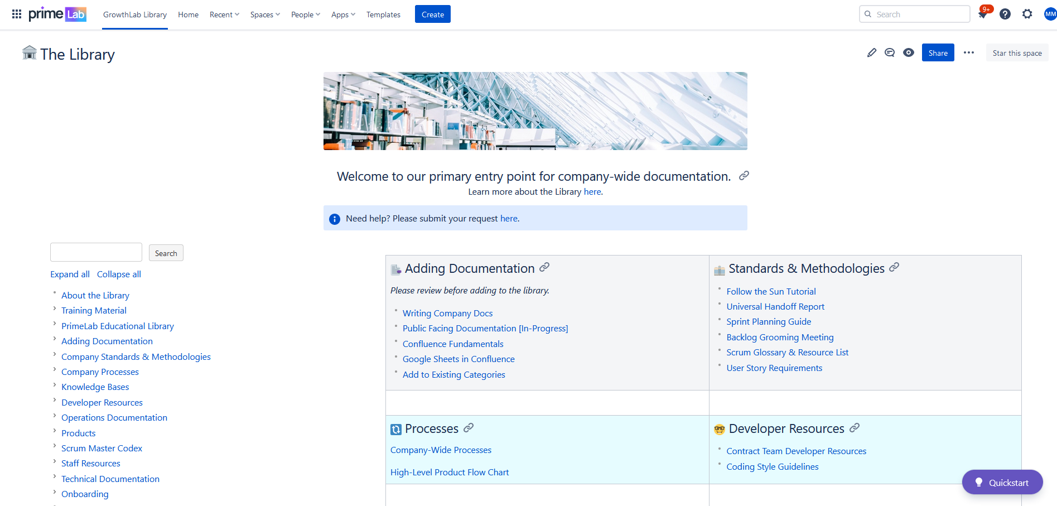The width and height of the screenshot is (1057, 506).
Task: Open Templates in the top navigation
Action: [383, 15]
